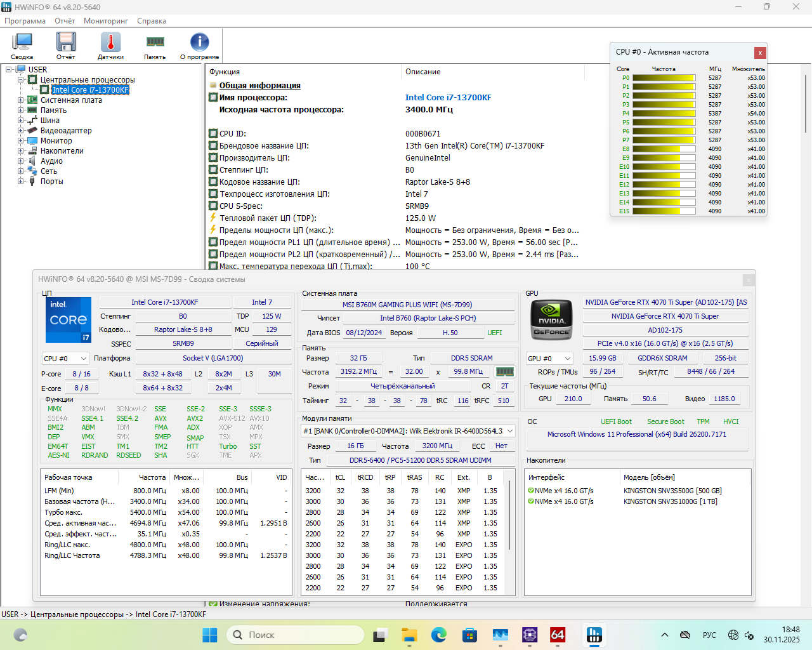
Task: Open the GPU #0 selector dropdown
Action: (x=549, y=359)
